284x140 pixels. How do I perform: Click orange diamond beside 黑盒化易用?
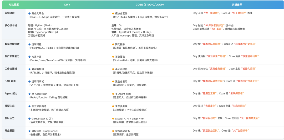(x=113, y=81)
